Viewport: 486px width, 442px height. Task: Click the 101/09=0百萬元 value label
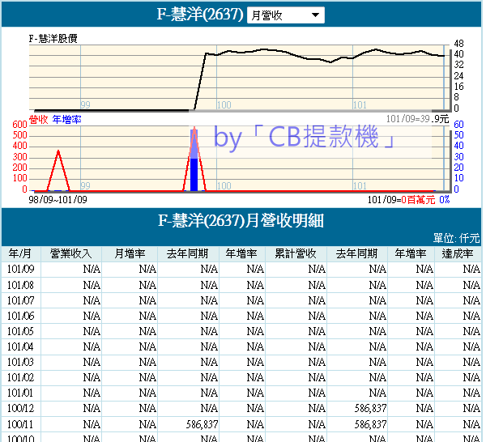(402, 200)
